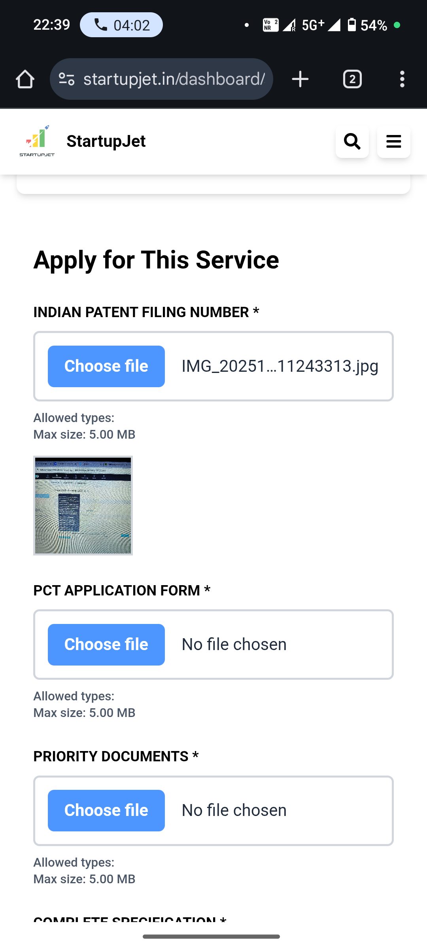Tap the selected IMG jpg filename

(280, 366)
